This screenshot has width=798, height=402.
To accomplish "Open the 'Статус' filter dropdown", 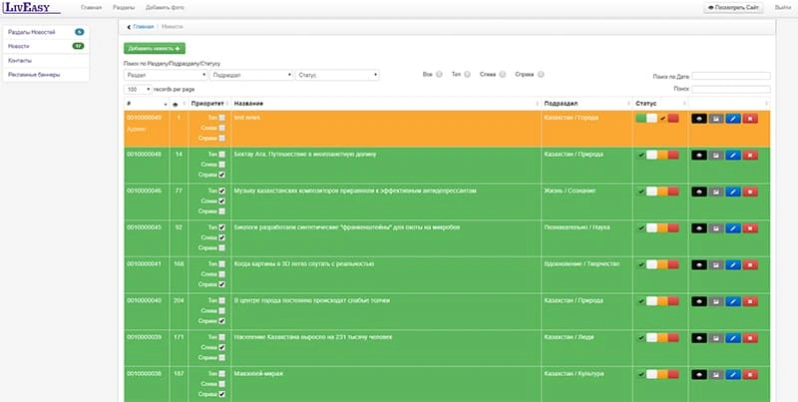I will (337, 75).
